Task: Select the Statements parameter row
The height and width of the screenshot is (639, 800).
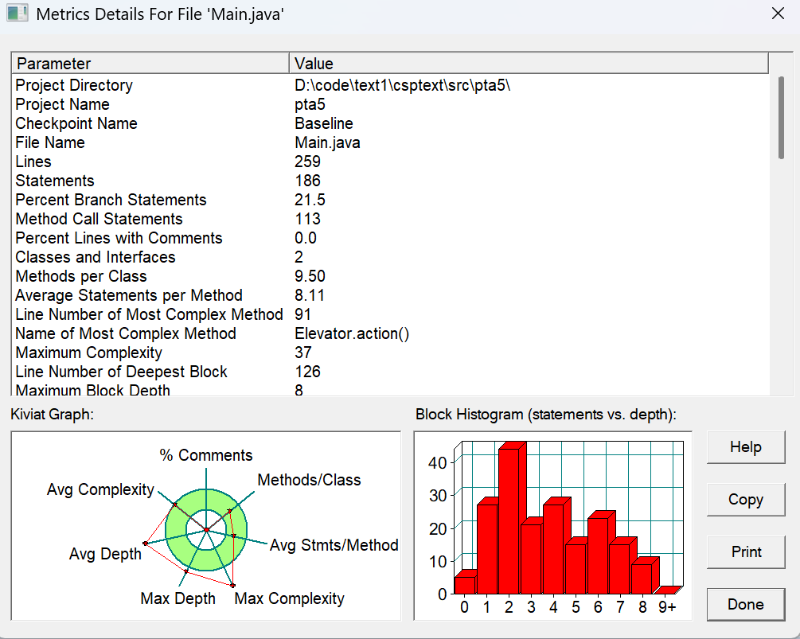Action: tap(390, 181)
